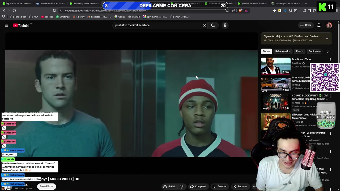Open a new browser tab with plus
340x191 pixels.
[306, 3]
